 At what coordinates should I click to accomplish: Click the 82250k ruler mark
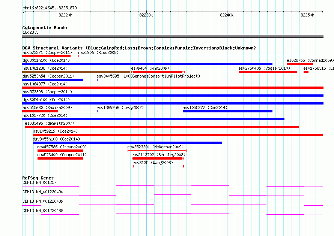coord(307,15)
